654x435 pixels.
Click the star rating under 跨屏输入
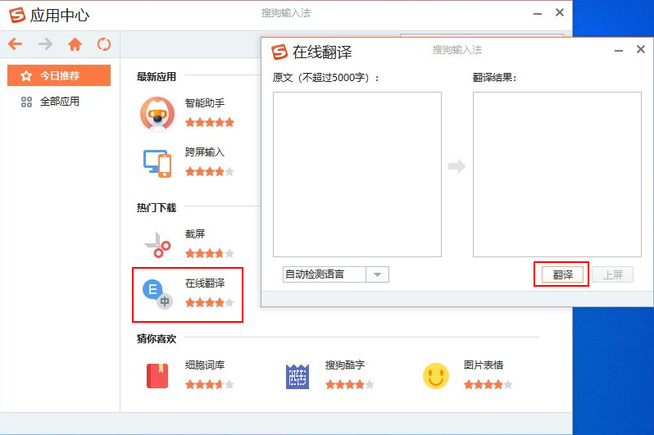(x=210, y=171)
